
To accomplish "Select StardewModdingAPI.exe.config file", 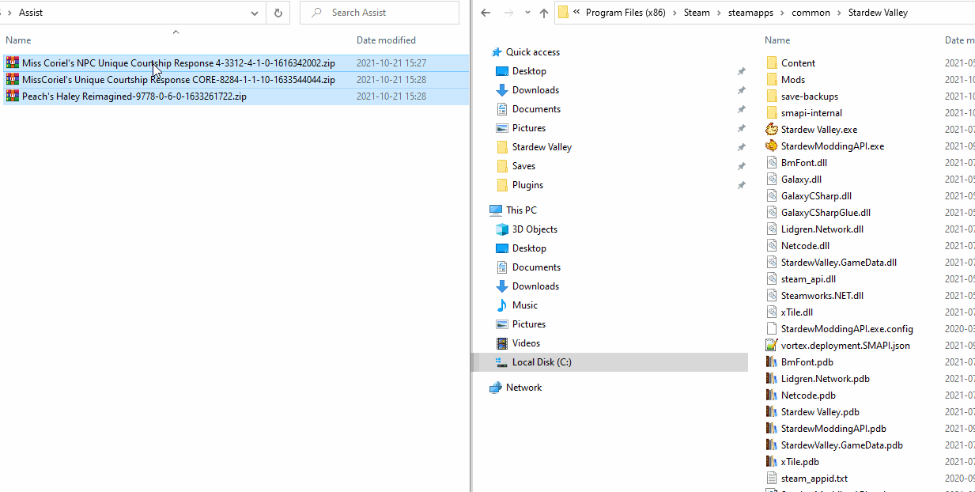I will 847,329.
